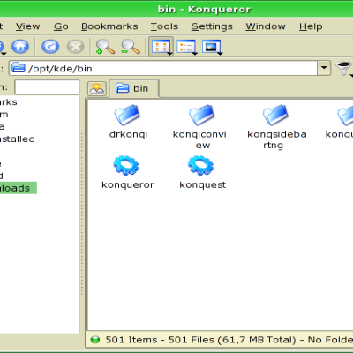
Task: Click the greyed-out Stop loading icon
Action: [x=76, y=47]
